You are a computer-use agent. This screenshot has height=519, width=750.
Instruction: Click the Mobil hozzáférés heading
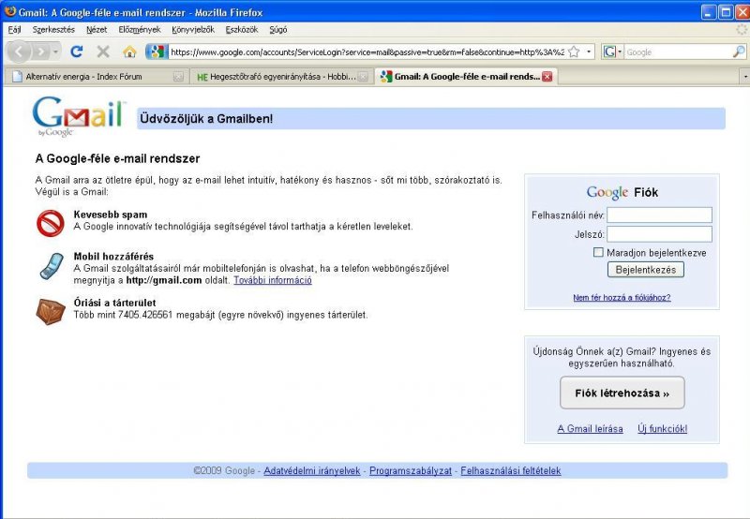[113, 256]
